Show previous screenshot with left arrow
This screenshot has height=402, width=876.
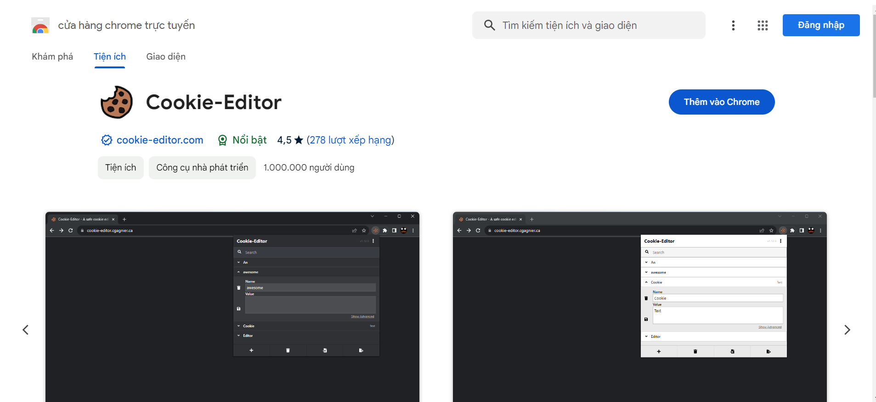26,330
